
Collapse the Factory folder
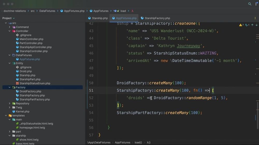tap(9, 87)
